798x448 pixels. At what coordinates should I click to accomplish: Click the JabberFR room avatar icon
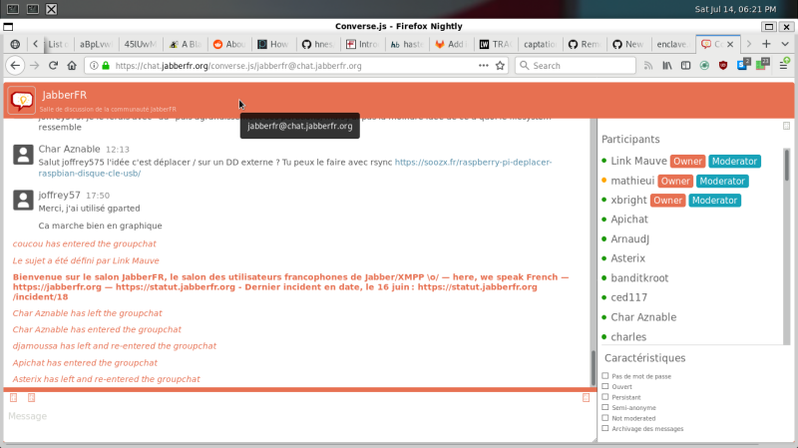(x=22, y=101)
